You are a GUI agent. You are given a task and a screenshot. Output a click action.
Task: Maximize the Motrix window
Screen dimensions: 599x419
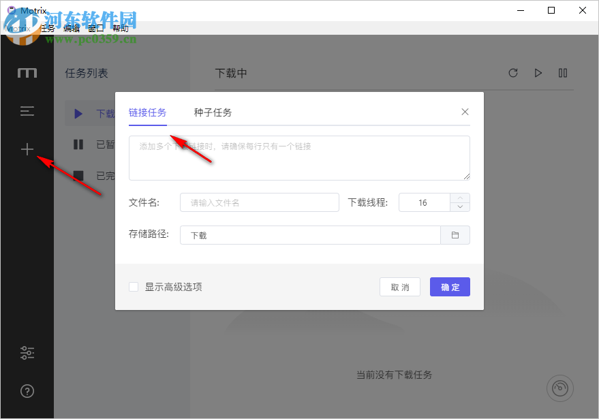(x=551, y=10)
